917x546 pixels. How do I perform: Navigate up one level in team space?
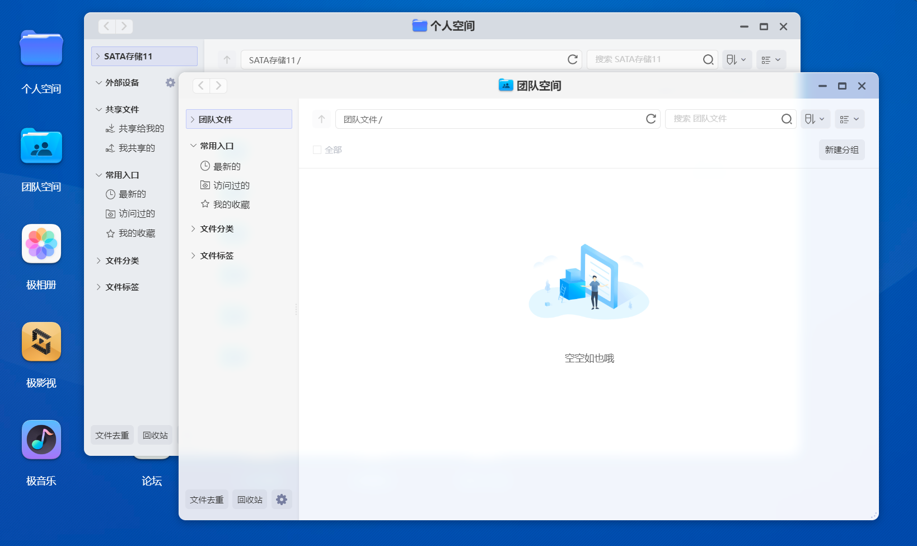[321, 119]
